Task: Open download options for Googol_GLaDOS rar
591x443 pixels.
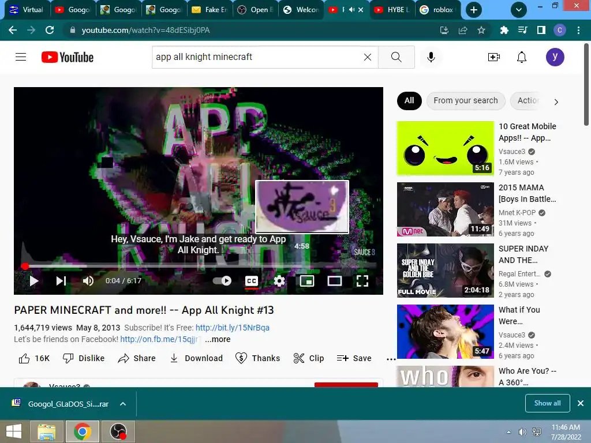Action: click(123, 404)
